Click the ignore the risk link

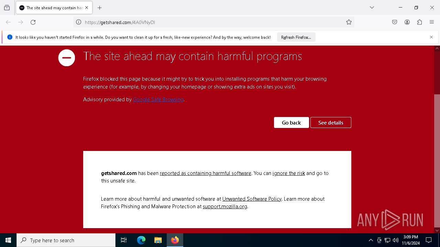click(289, 173)
